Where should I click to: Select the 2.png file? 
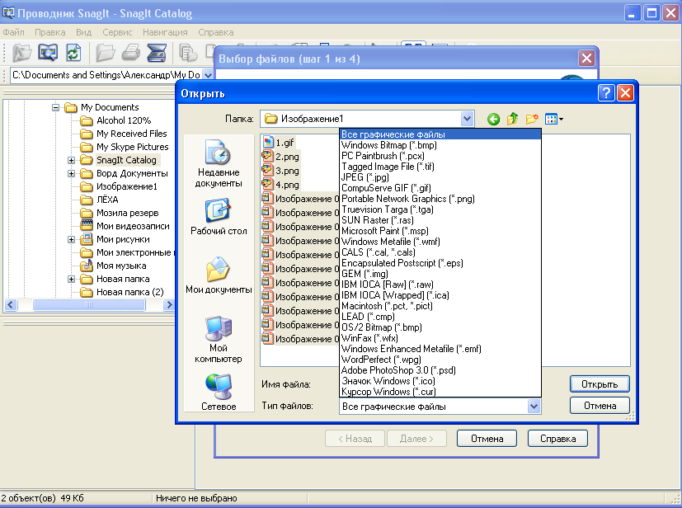click(x=280, y=157)
